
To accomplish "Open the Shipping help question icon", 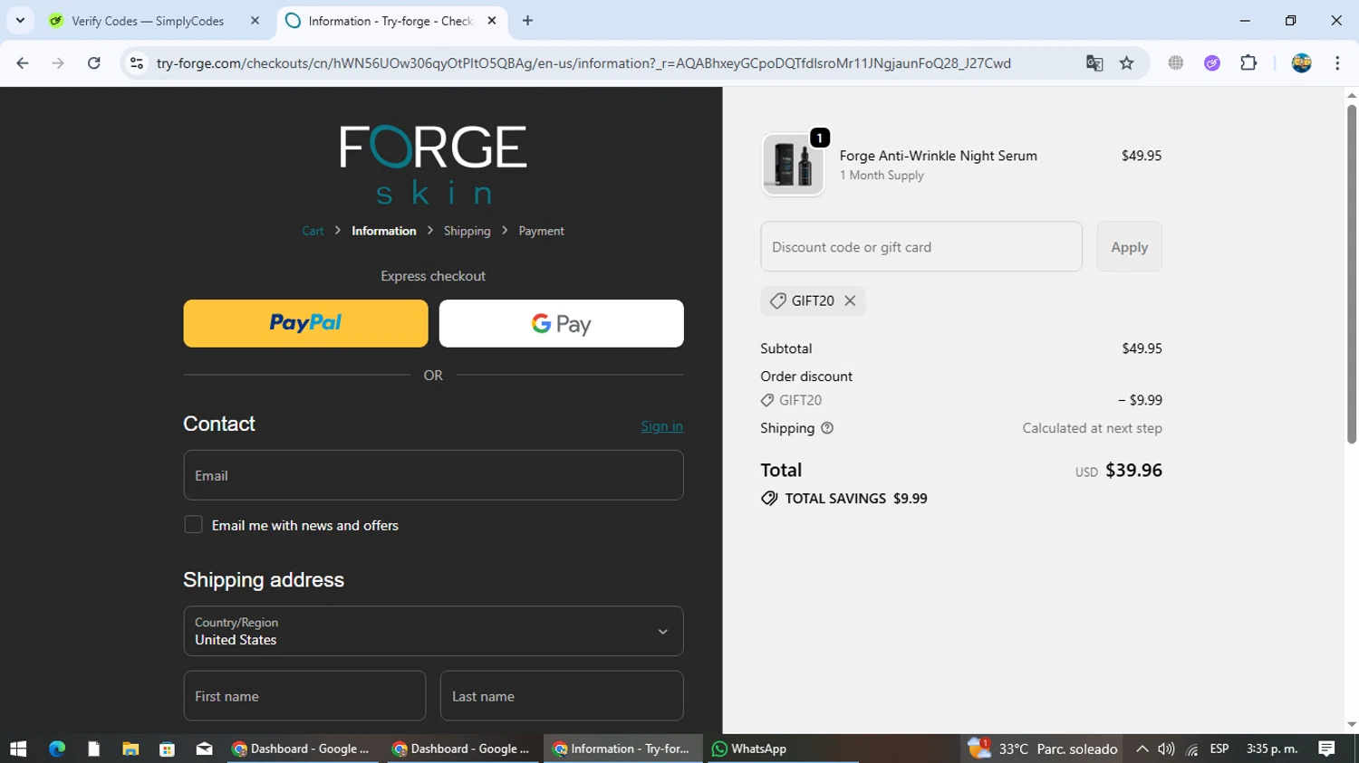I will [827, 428].
